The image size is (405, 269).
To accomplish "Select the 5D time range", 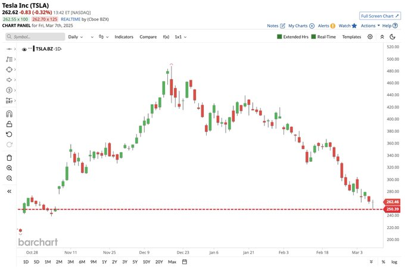I will pos(36,262).
